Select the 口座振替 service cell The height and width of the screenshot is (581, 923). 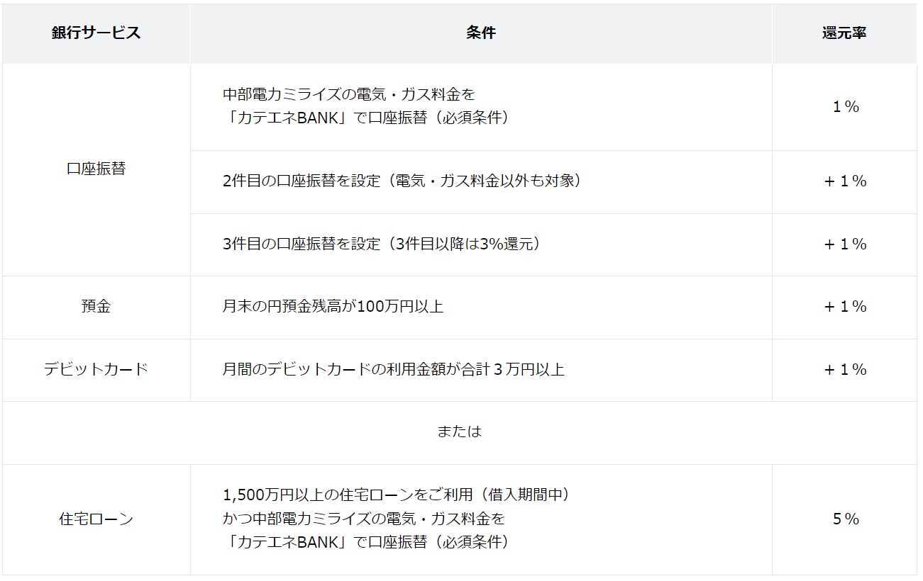(x=96, y=169)
